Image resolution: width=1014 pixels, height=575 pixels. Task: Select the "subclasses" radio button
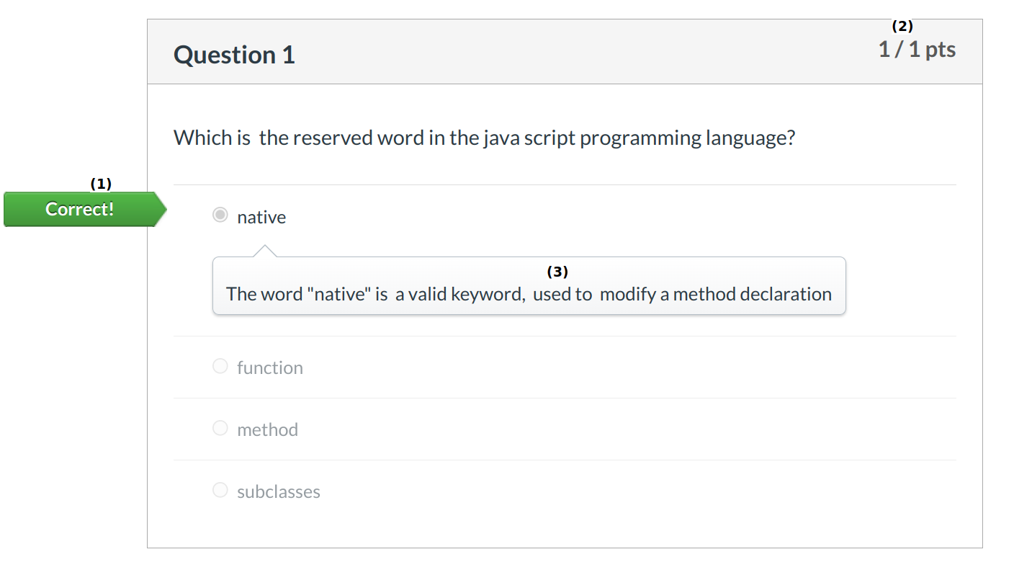[220, 490]
